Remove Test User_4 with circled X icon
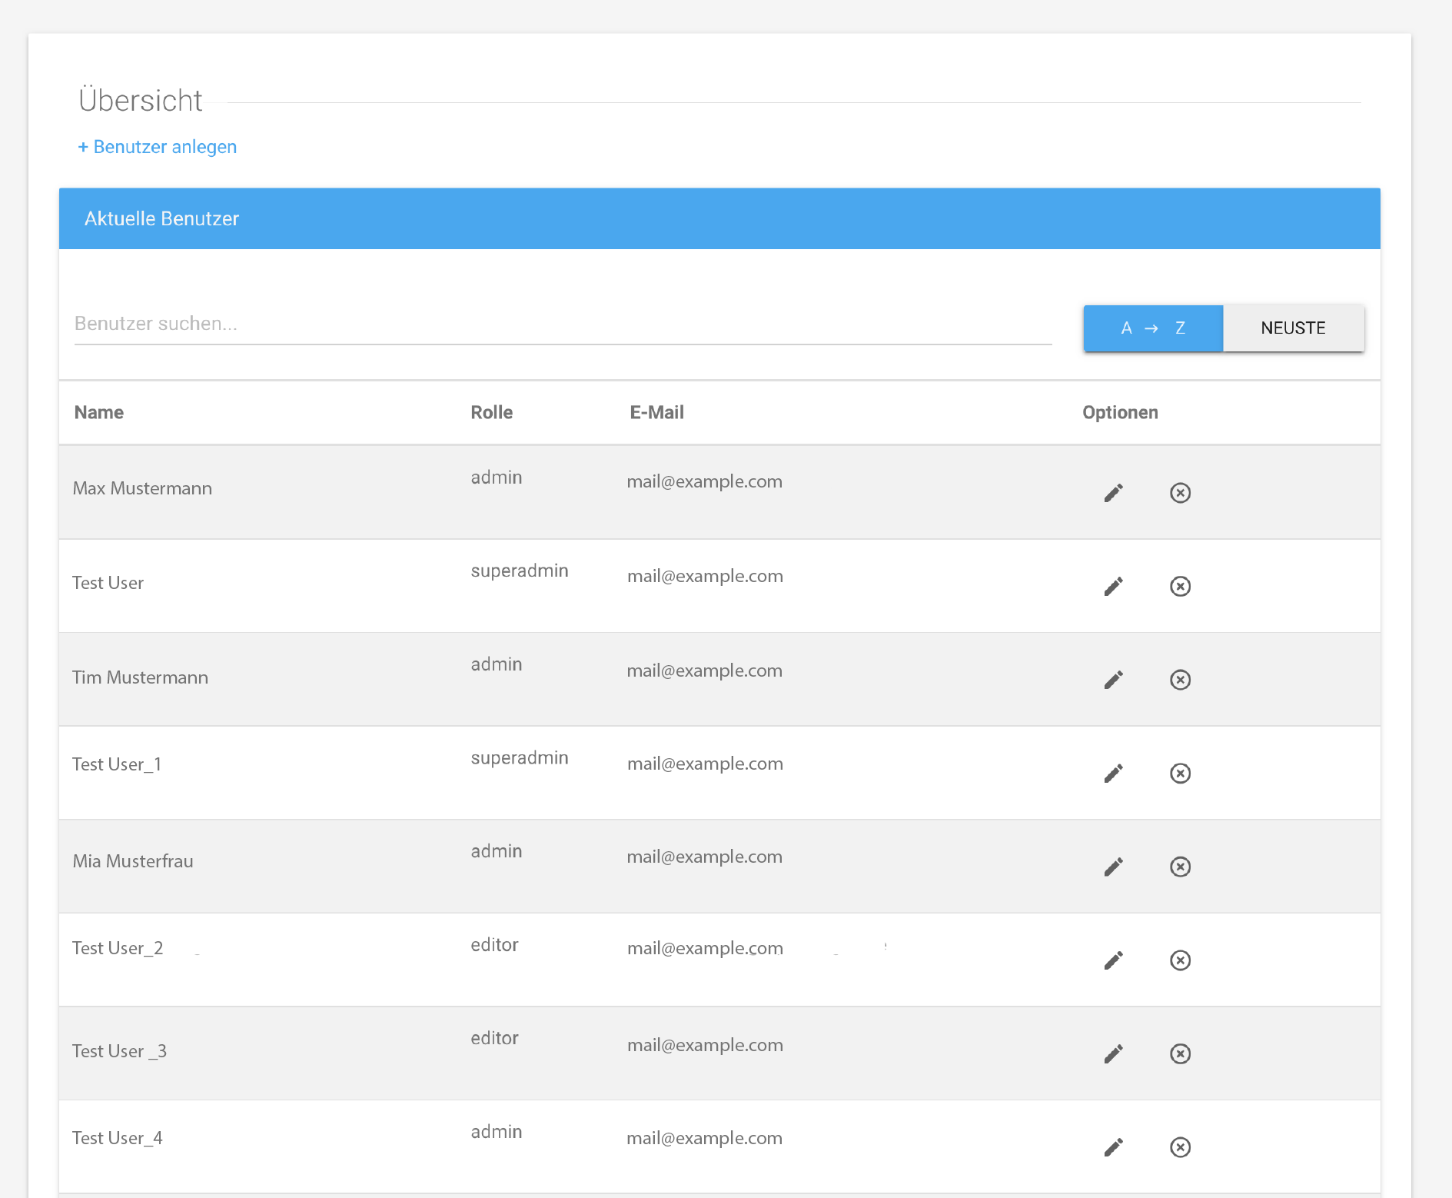1452x1198 pixels. tap(1180, 1147)
